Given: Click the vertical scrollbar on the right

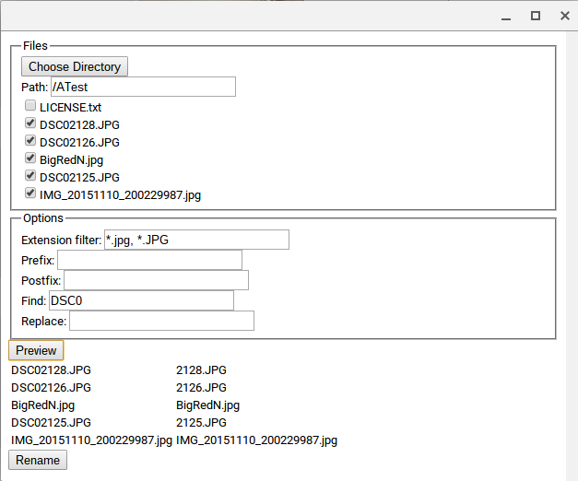Looking at the screenshot, I should click(572, 256).
